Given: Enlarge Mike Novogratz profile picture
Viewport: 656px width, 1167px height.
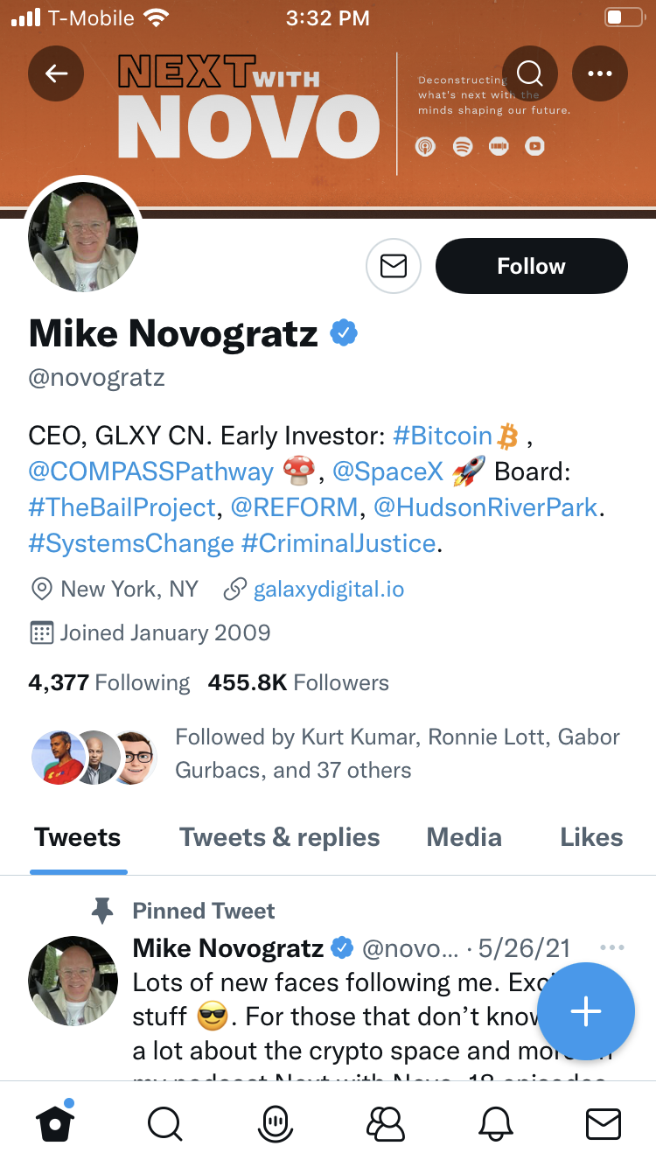Looking at the screenshot, I should point(84,236).
